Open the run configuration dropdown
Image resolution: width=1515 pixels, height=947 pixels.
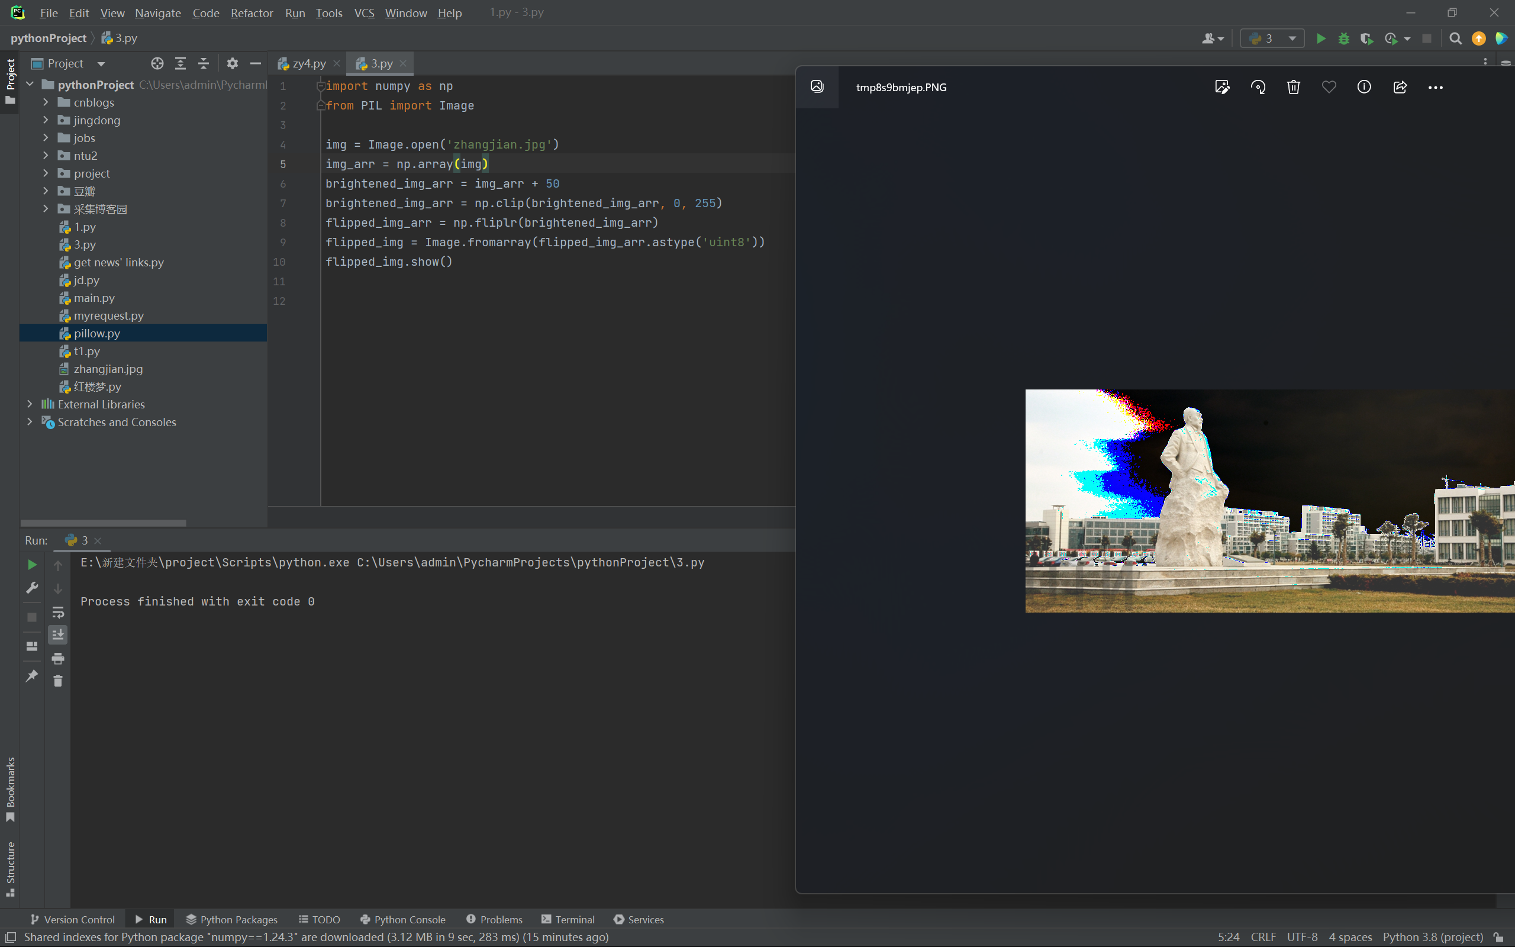coord(1272,39)
